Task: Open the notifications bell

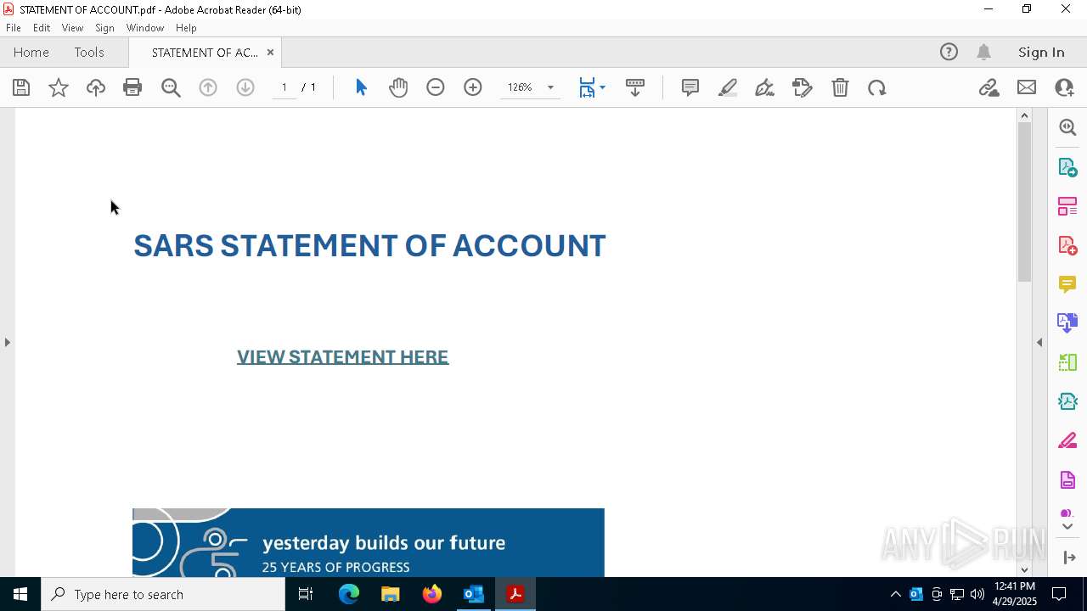Action: point(984,52)
